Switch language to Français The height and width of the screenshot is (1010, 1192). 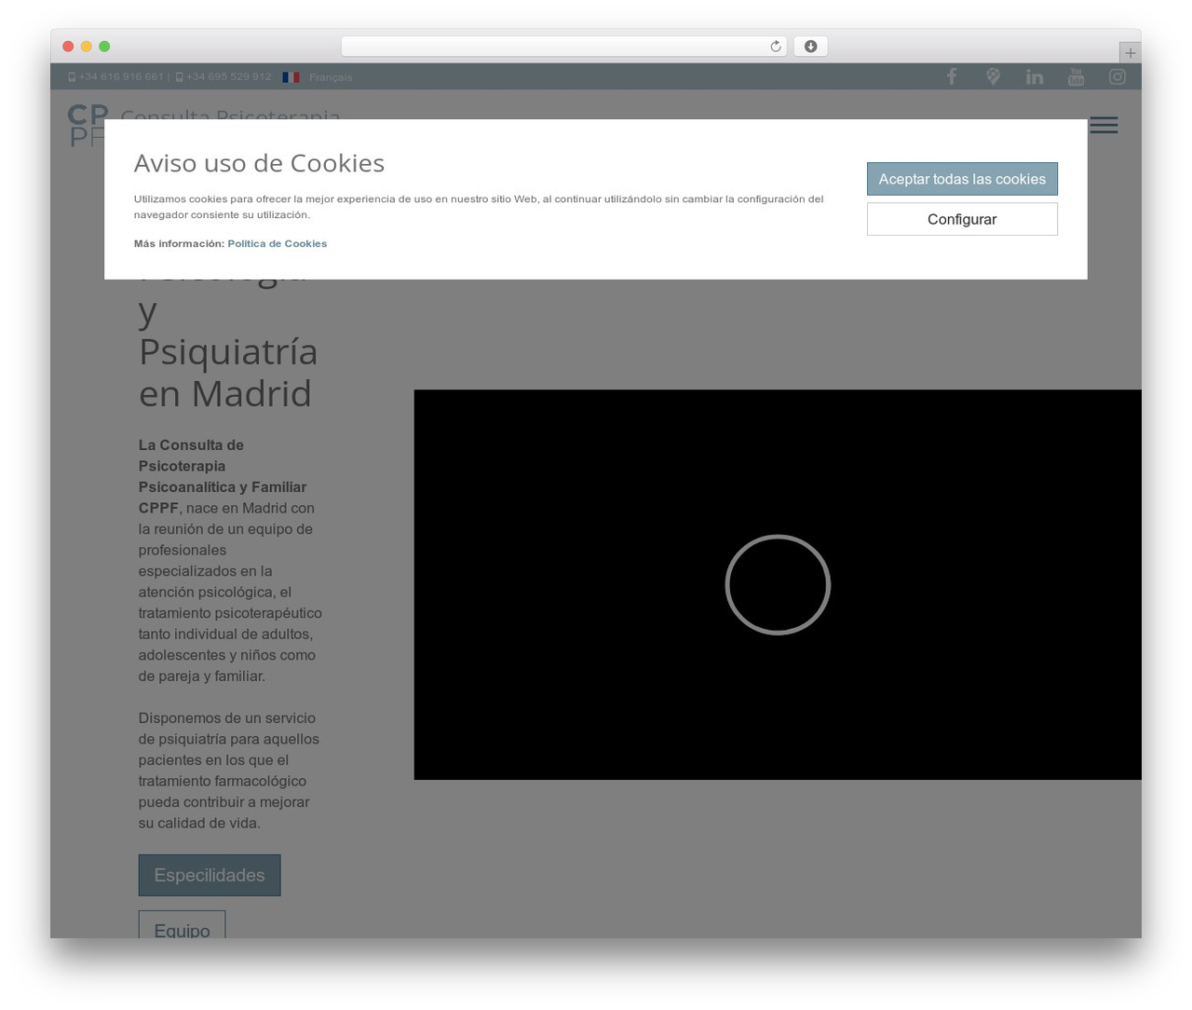pos(331,77)
